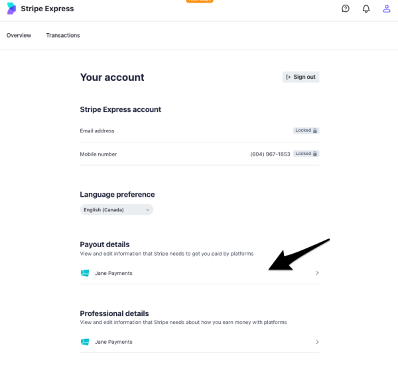
Task: Click the Stripe Express logo icon
Action: click(x=11, y=9)
